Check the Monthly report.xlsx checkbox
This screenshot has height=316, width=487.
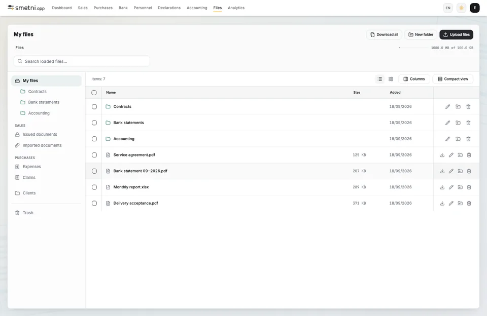coord(94,187)
